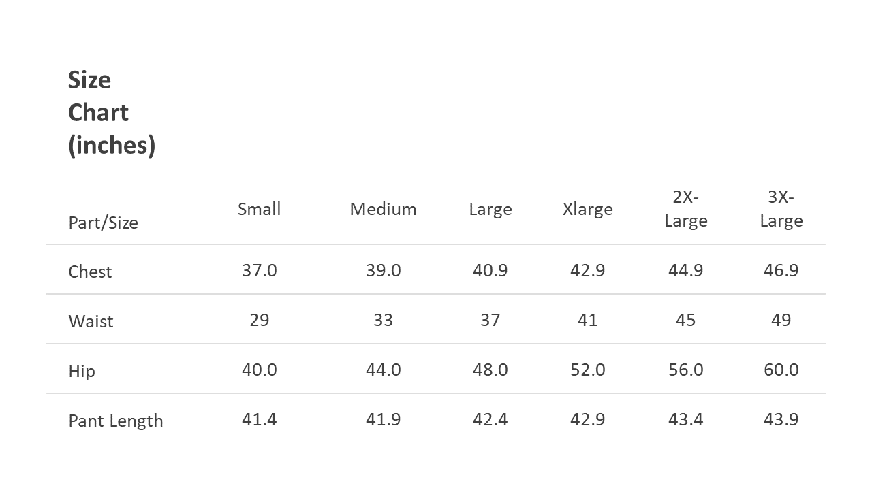This screenshot has height=490, width=872.
Task: Select Pant Length 41.4 under Small
Action: click(x=259, y=419)
